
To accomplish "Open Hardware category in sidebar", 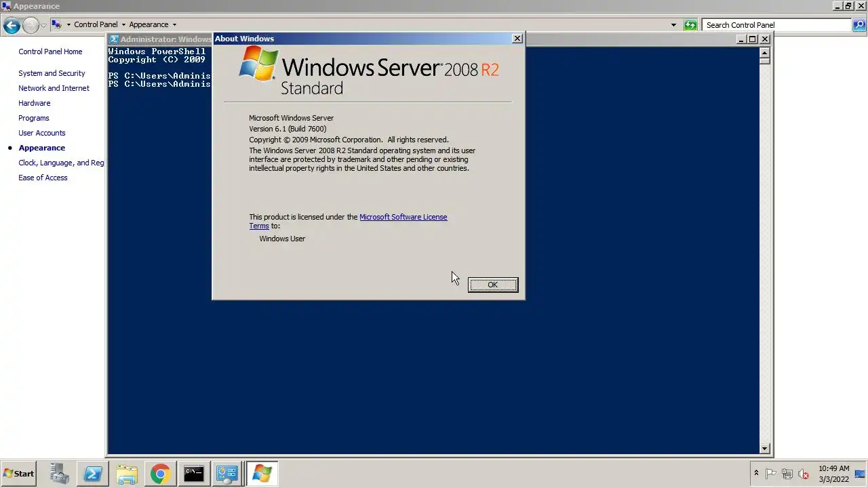I will (x=34, y=103).
